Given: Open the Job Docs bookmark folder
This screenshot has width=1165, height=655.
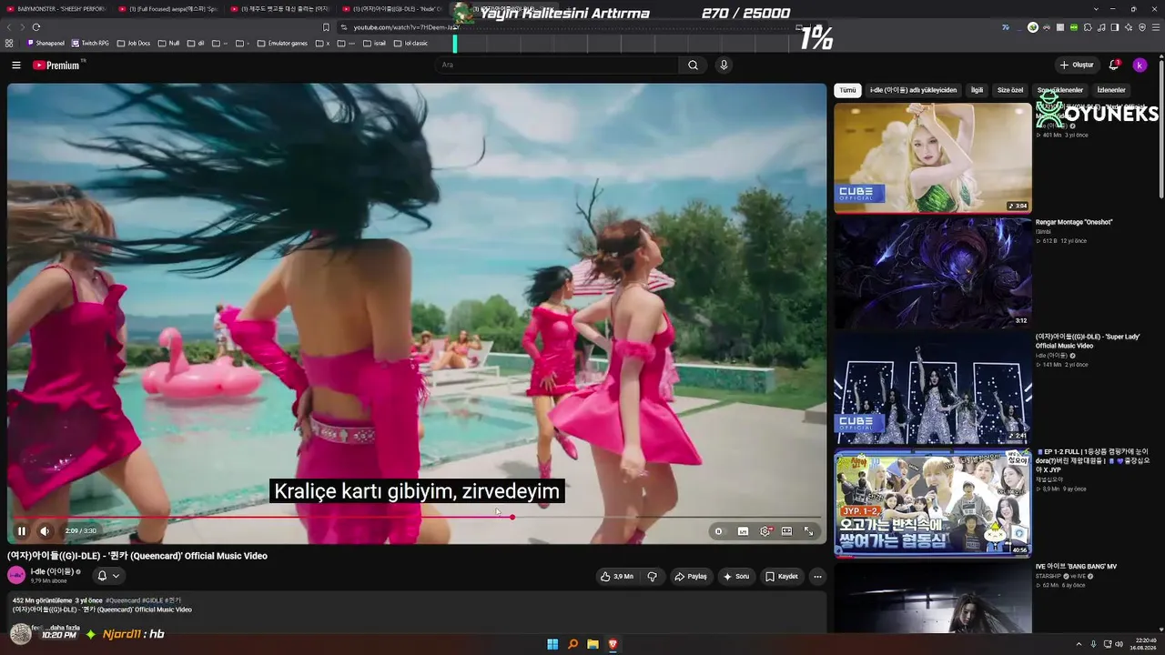Looking at the screenshot, I should tap(134, 43).
